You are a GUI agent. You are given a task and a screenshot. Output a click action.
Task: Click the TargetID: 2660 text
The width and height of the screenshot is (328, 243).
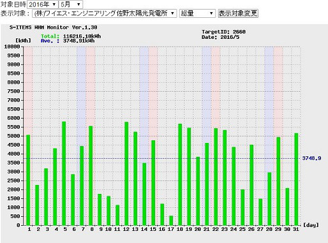point(223,32)
